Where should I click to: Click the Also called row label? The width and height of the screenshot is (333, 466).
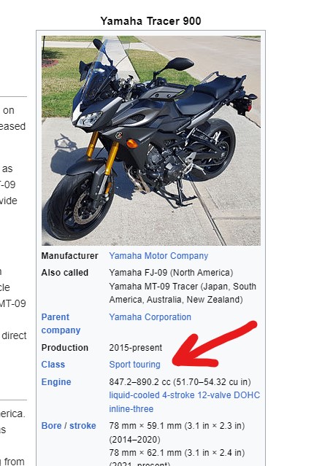(x=64, y=273)
